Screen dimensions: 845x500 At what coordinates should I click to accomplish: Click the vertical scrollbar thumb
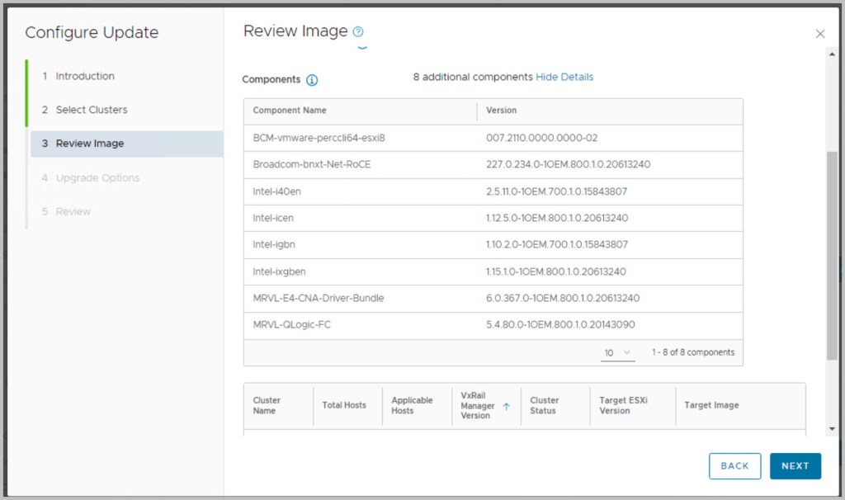point(831,256)
